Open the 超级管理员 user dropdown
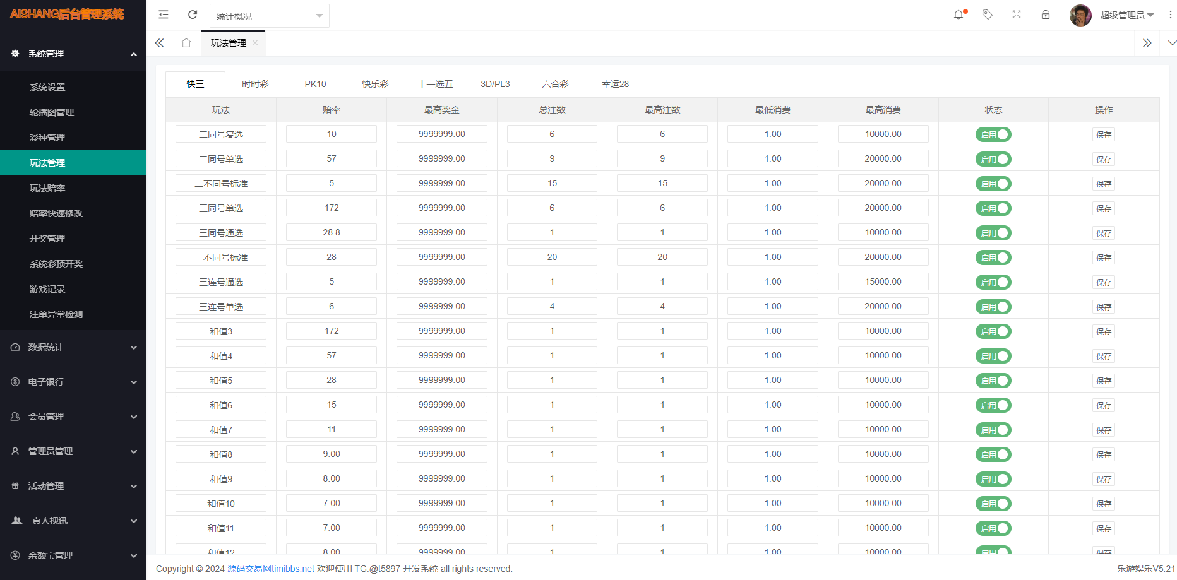The height and width of the screenshot is (580, 1177). pyautogui.click(x=1126, y=15)
